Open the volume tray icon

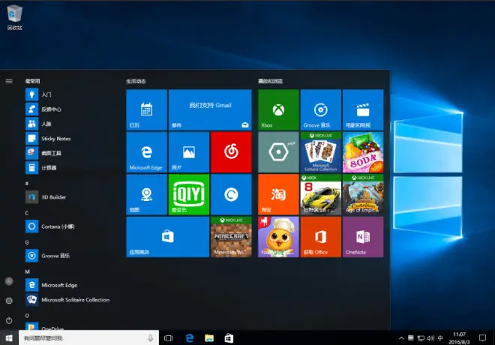coord(430,338)
